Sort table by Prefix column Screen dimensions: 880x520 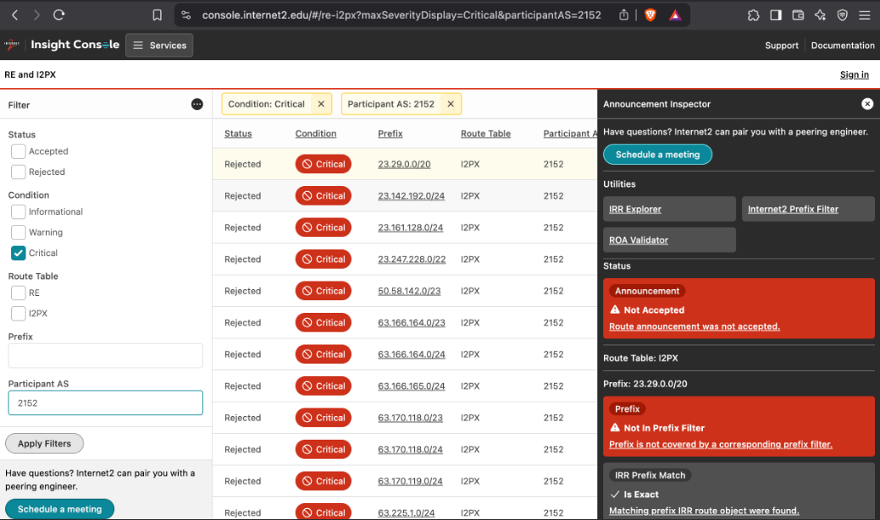(390, 134)
